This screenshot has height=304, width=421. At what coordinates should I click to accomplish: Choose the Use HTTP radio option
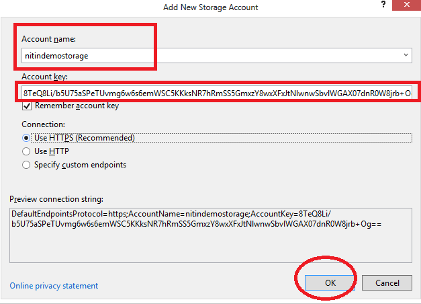point(27,151)
